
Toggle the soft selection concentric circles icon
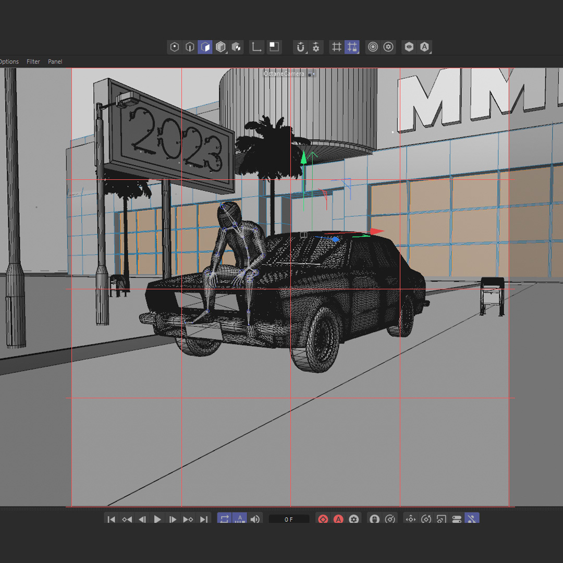tap(373, 47)
